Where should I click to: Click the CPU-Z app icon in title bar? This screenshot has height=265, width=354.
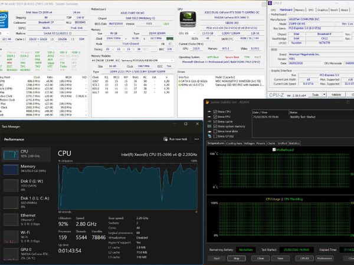click(270, 3)
